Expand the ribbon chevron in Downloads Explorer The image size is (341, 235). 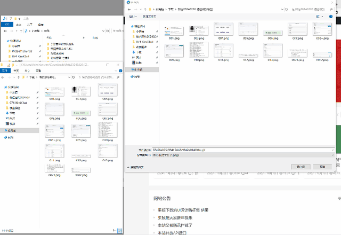(x=116, y=70)
